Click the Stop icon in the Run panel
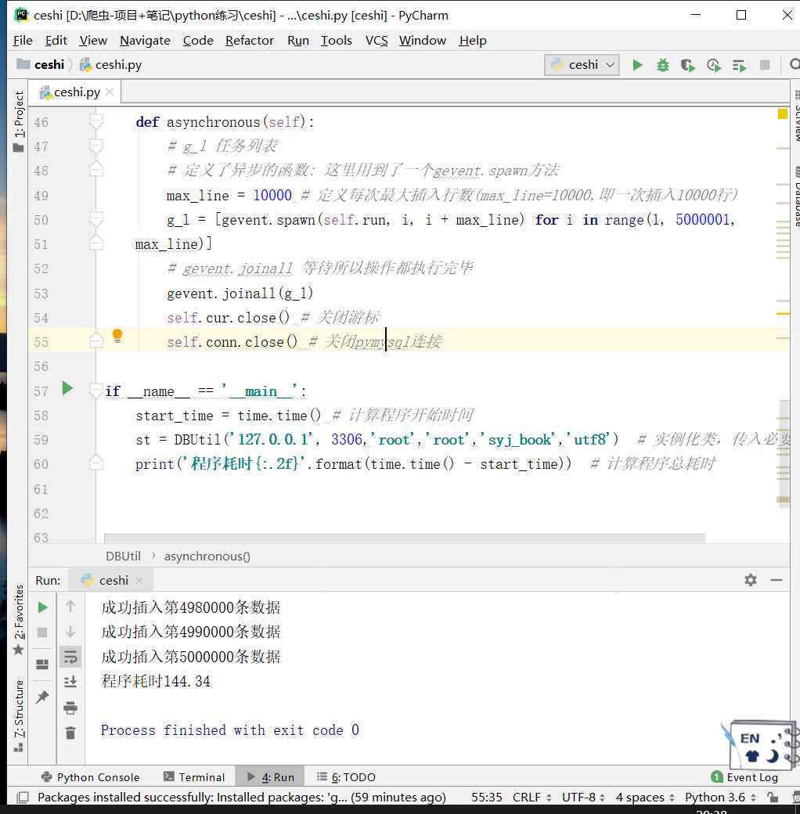 coord(42,632)
